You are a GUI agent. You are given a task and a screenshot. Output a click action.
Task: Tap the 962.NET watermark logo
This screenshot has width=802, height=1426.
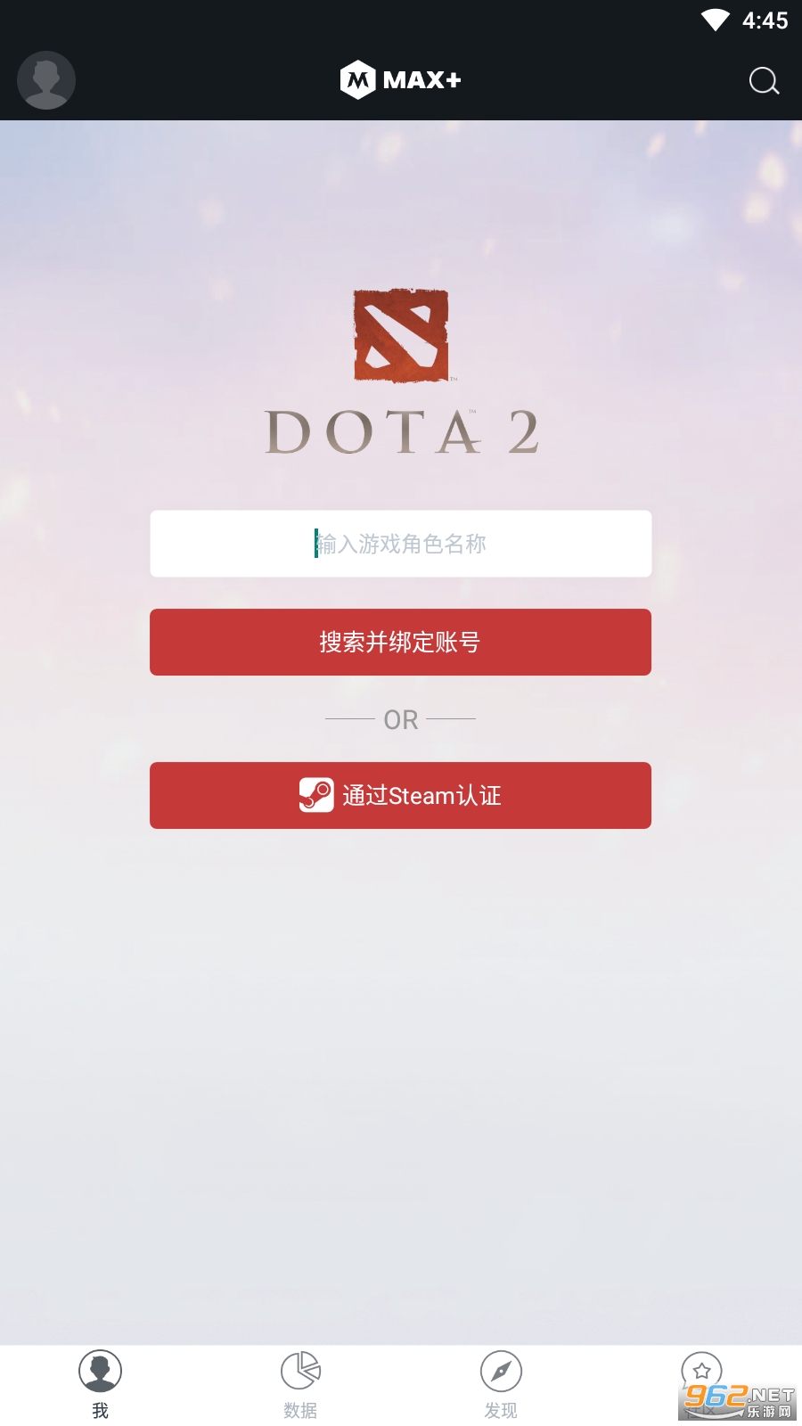[x=739, y=1402]
